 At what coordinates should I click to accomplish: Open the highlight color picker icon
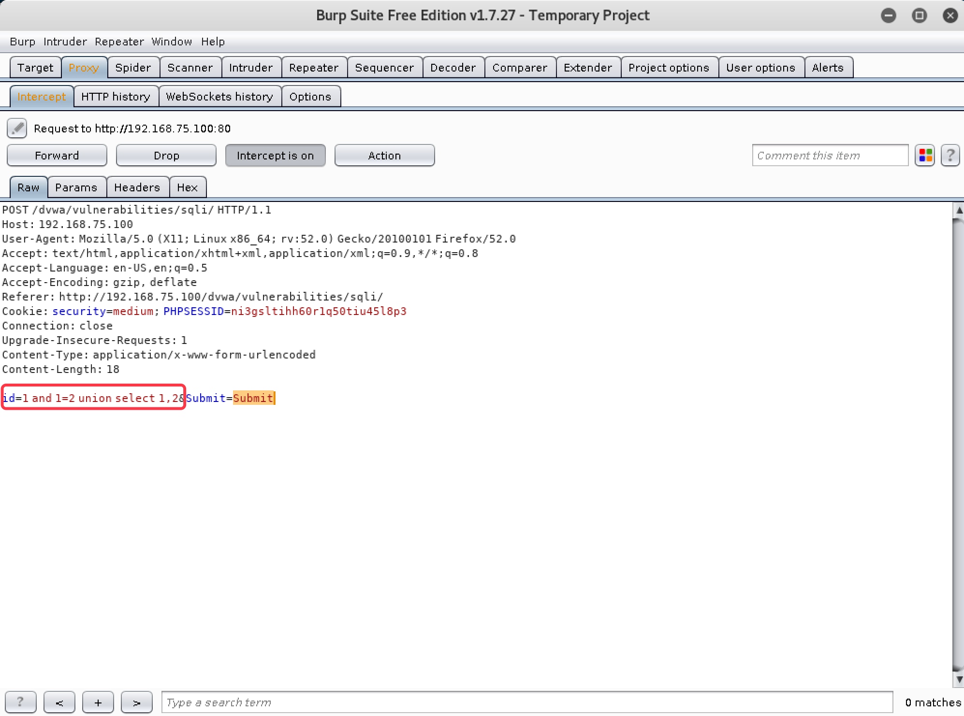(925, 156)
